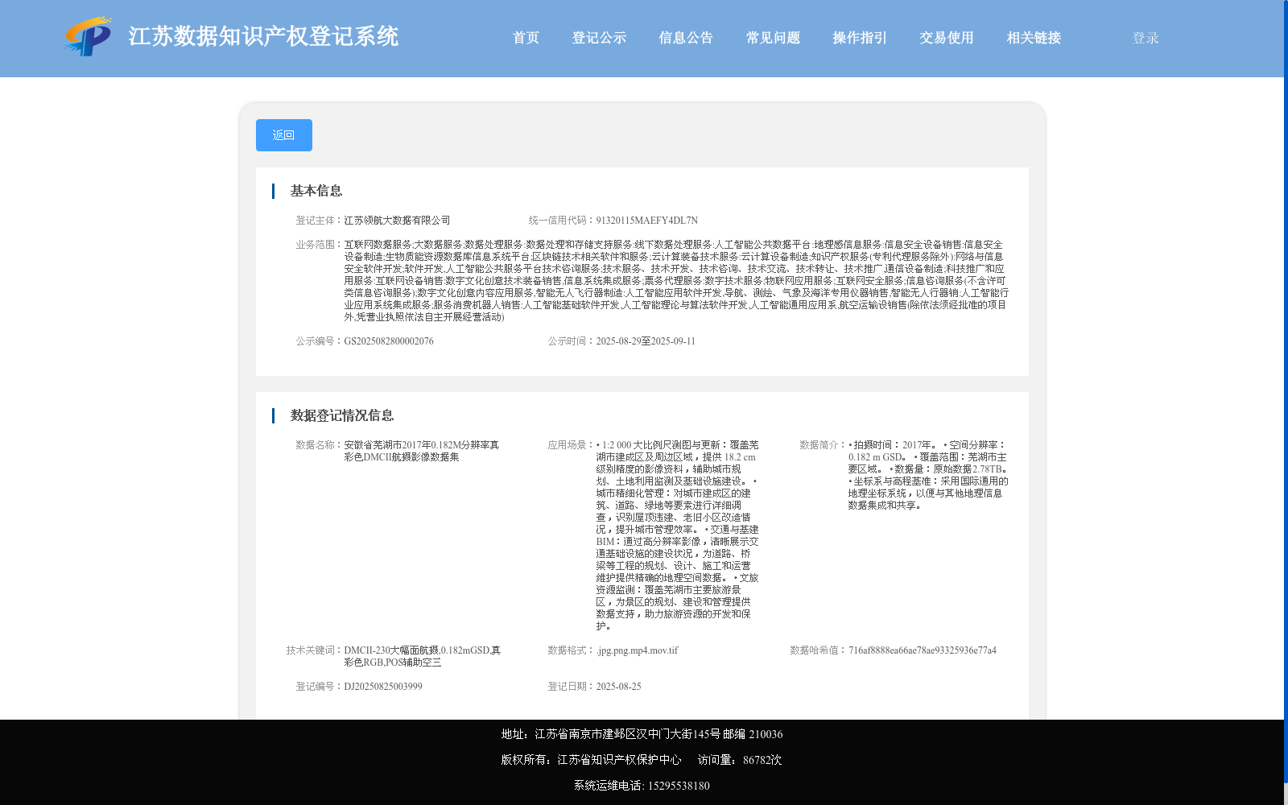1288x805 pixels.
Task: Click the 数据简介 data summary text
Action: click(x=928, y=475)
